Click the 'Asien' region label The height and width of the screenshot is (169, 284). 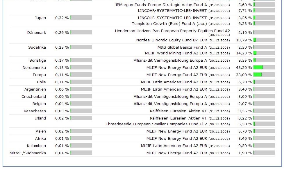(41, 131)
